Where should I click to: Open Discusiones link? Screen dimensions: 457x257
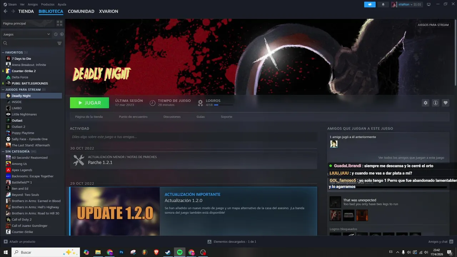pyautogui.click(x=172, y=117)
